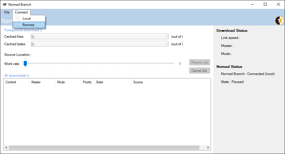Open the All downloads link

click(x=17, y=76)
